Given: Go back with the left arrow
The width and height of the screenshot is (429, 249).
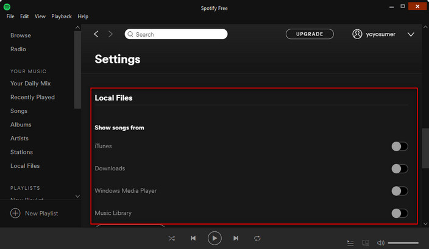Looking at the screenshot, I should pyautogui.click(x=96, y=34).
